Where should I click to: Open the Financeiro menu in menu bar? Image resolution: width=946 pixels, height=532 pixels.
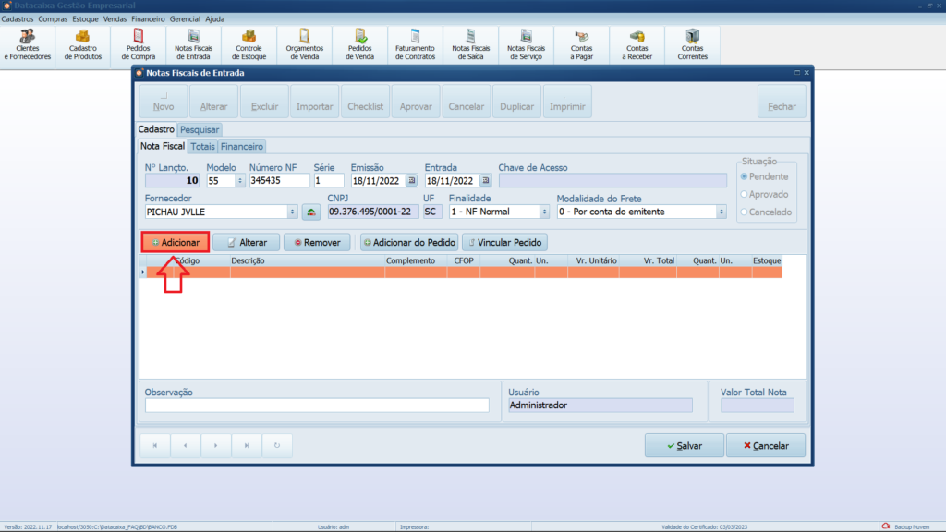[148, 18]
